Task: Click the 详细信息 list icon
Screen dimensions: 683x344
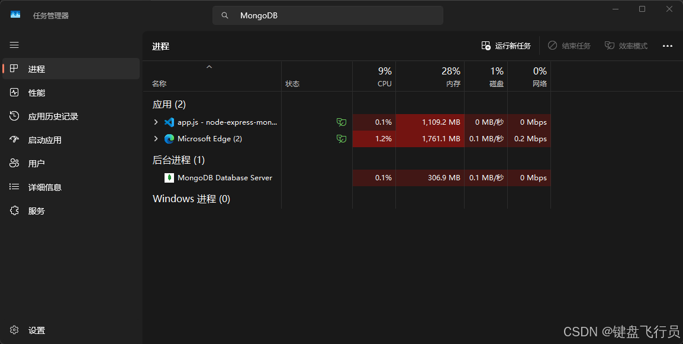Action: pos(14,187)
